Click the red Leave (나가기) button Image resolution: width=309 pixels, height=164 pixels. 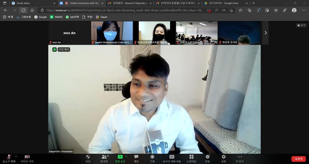pos(298,159)
